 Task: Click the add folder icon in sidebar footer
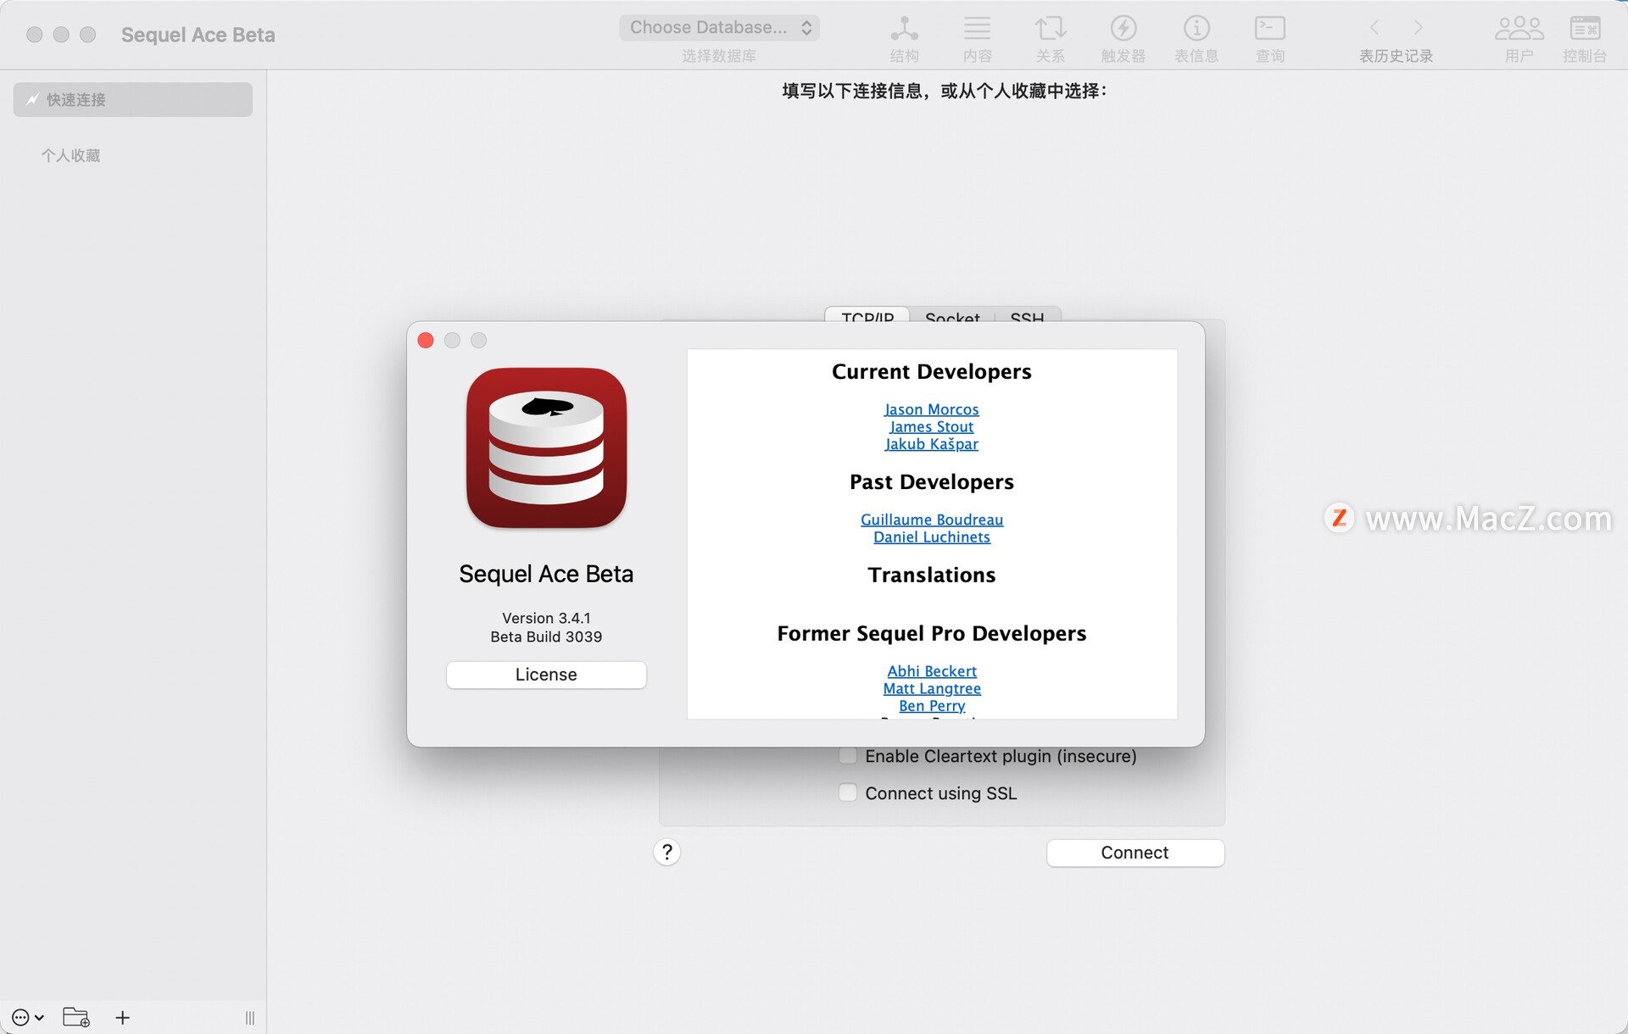click(x=76, y=1017)
